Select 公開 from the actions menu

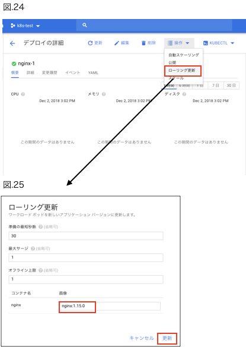pos(172,62)
